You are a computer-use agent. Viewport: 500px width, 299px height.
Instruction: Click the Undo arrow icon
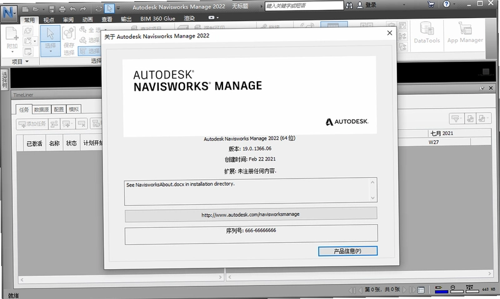pyautogui.click(x=72, y=9)
